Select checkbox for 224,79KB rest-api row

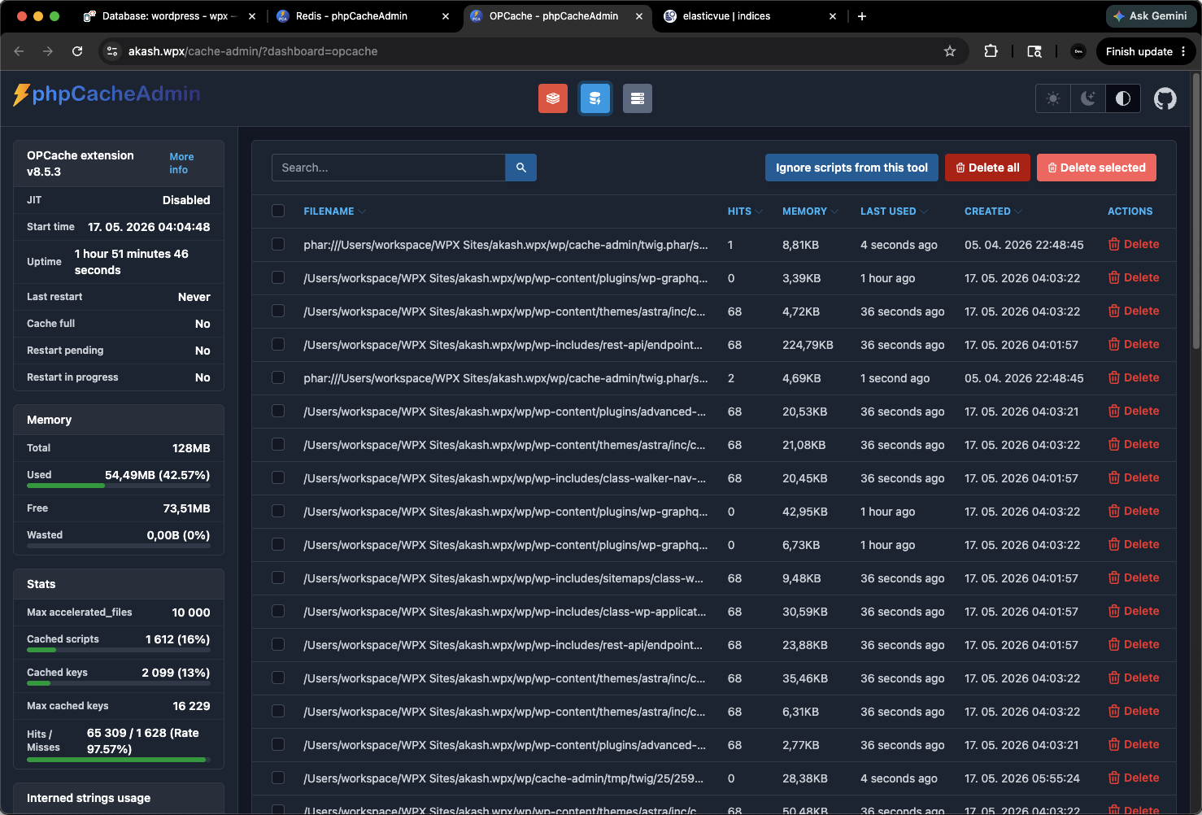click(x=278, y=344)
